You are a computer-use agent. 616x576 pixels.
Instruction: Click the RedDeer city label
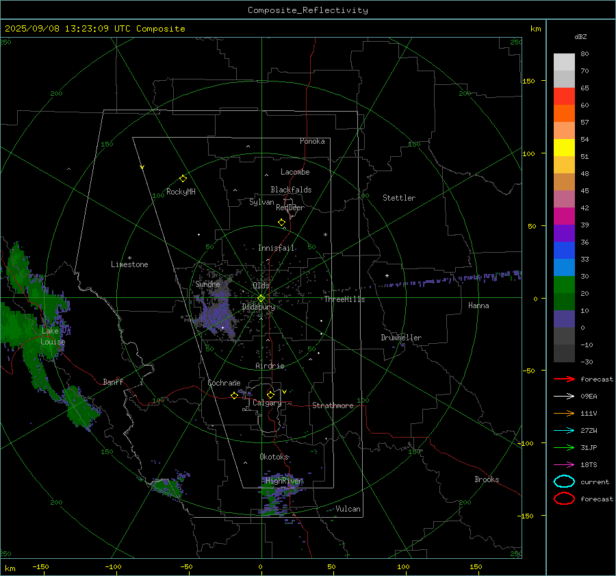pos(290,208)
